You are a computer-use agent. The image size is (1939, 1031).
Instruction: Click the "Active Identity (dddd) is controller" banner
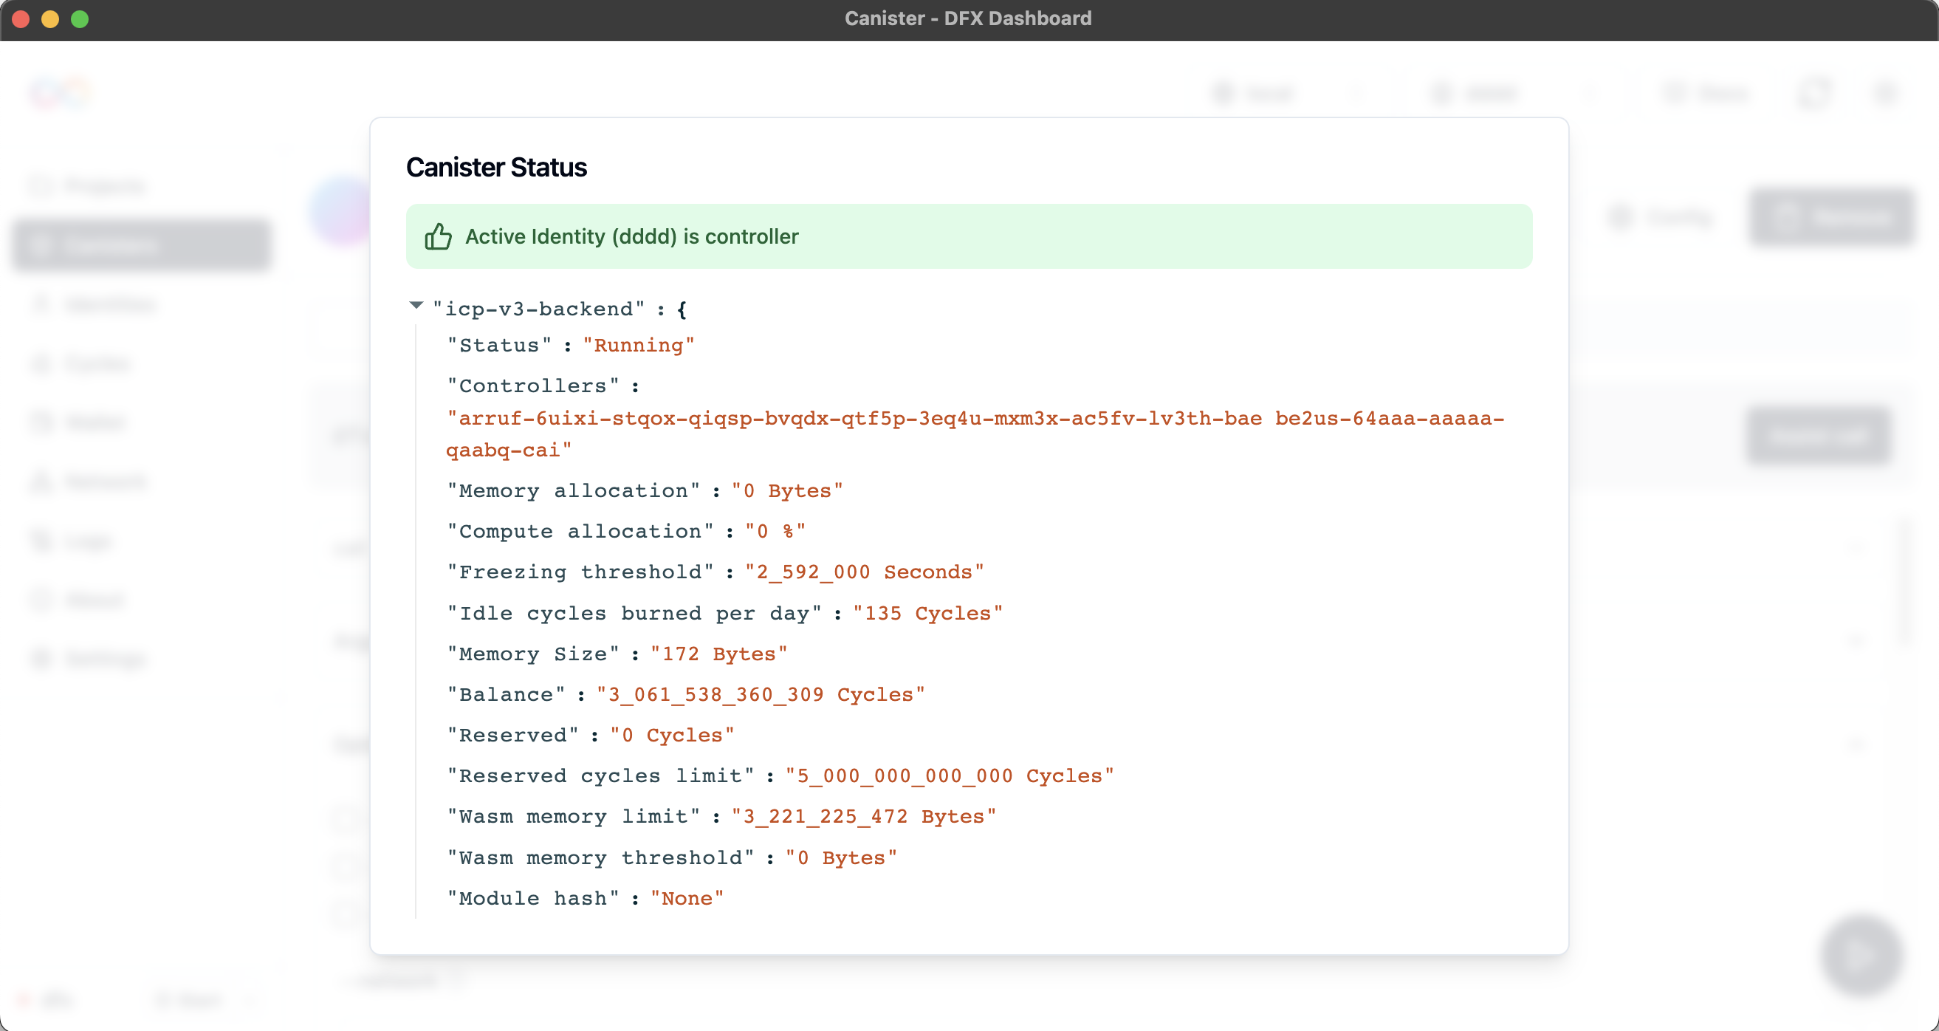(969, 236)
